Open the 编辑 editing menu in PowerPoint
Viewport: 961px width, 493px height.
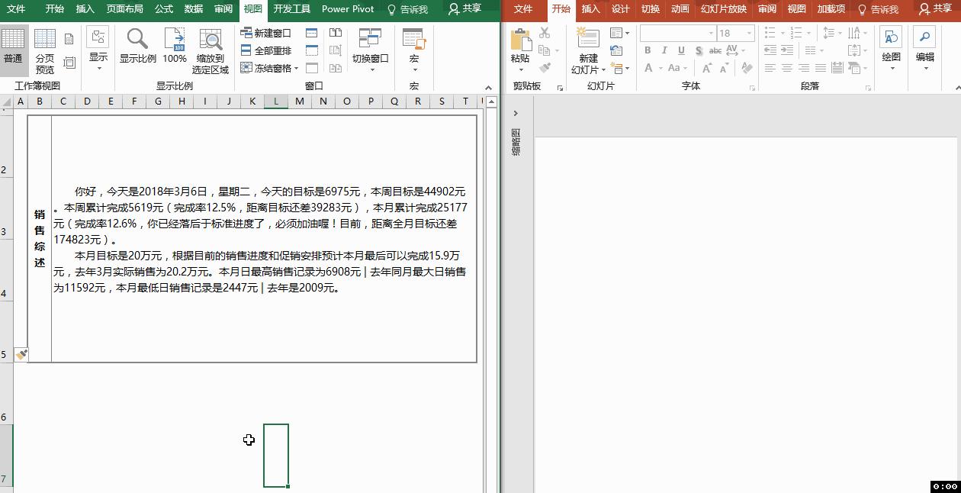925,49
